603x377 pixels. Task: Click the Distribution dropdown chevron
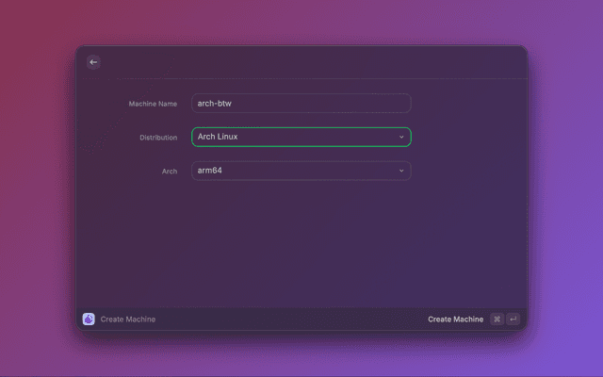pos(400,137)
